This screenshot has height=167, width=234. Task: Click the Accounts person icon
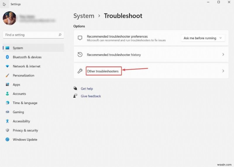(7, 94)
